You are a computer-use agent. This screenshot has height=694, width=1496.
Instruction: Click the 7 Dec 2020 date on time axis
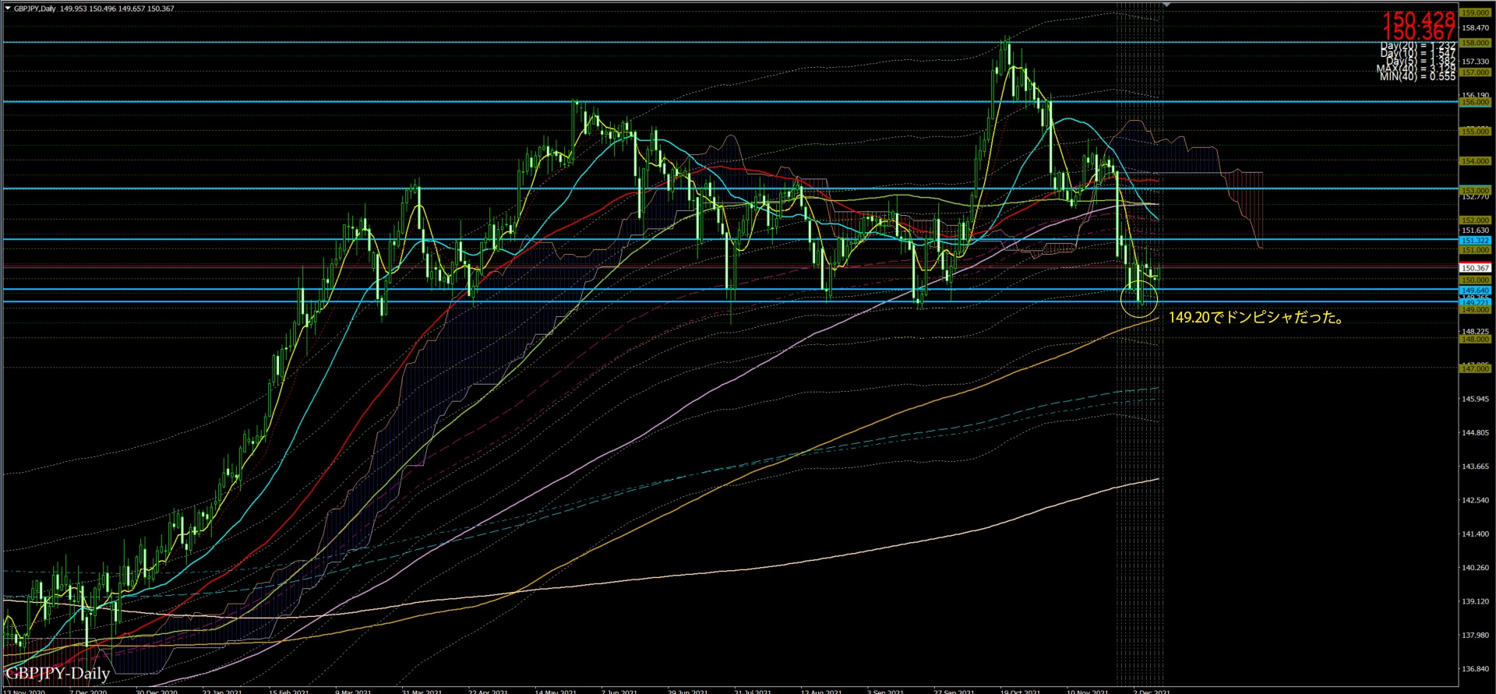(88, 691)
